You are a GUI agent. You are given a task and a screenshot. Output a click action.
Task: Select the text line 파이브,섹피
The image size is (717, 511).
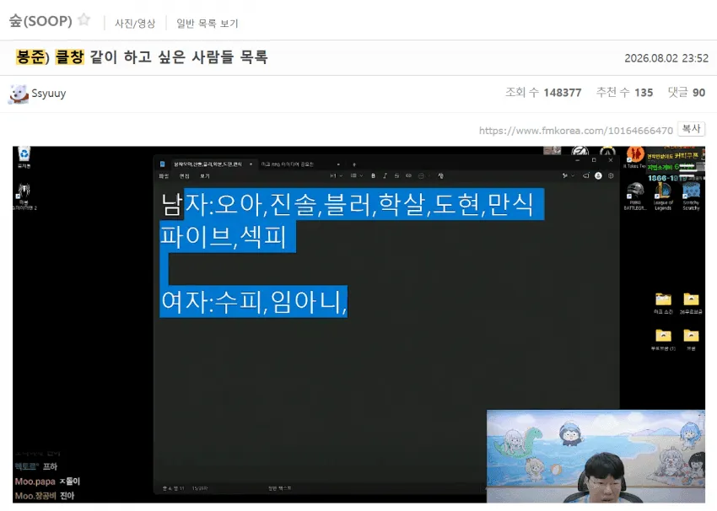tap(224, 237)
